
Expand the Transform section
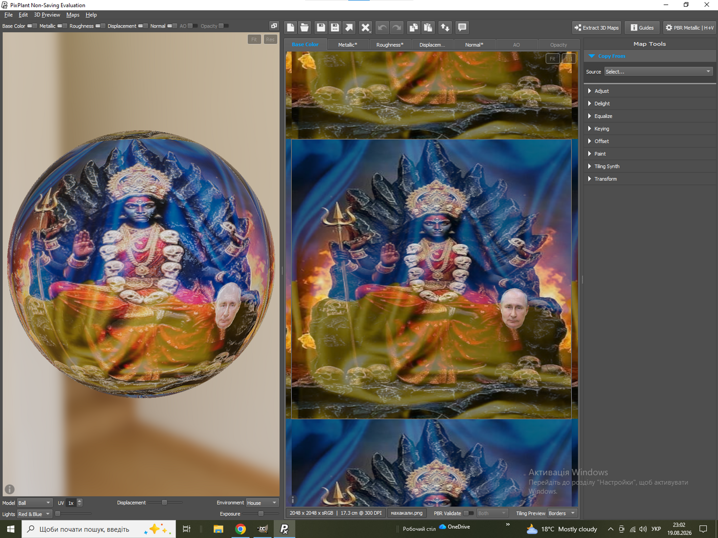650,179
